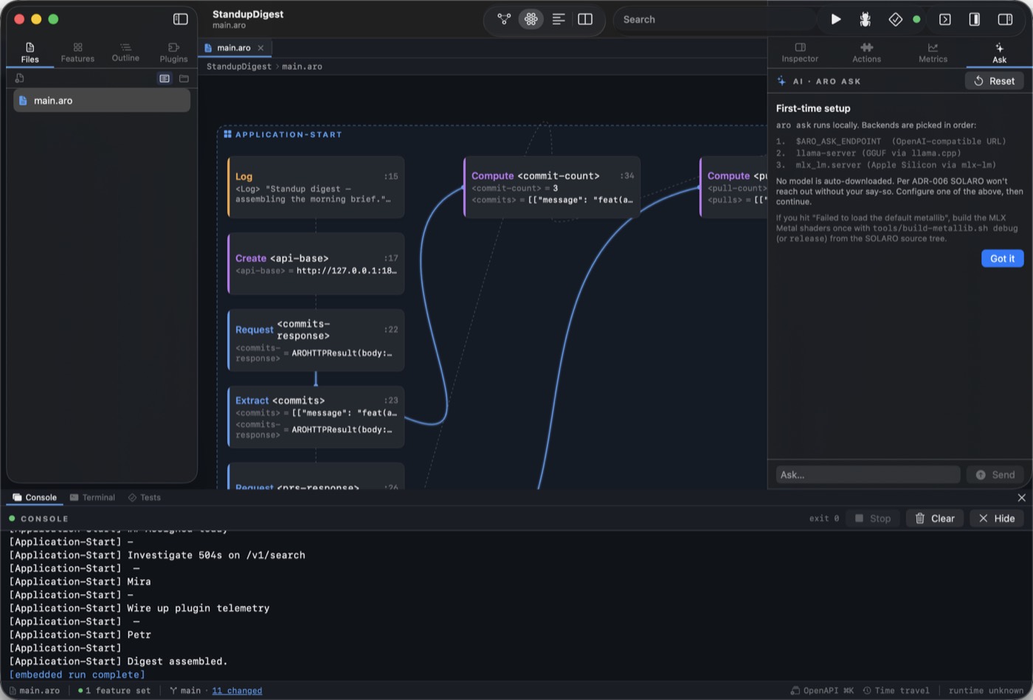Switch to the Terminal tab
The height and width of the screenshot is (700, 1033).
click(92, 497)
